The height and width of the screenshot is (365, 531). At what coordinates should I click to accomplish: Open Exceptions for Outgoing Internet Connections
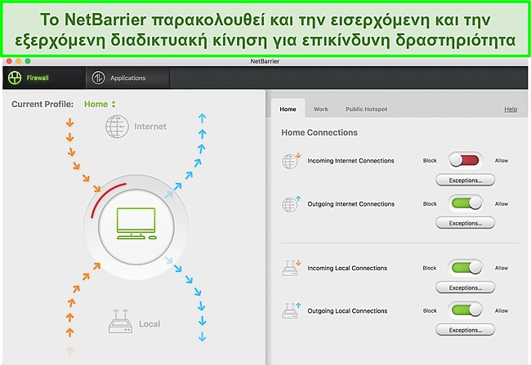[466, 223]
